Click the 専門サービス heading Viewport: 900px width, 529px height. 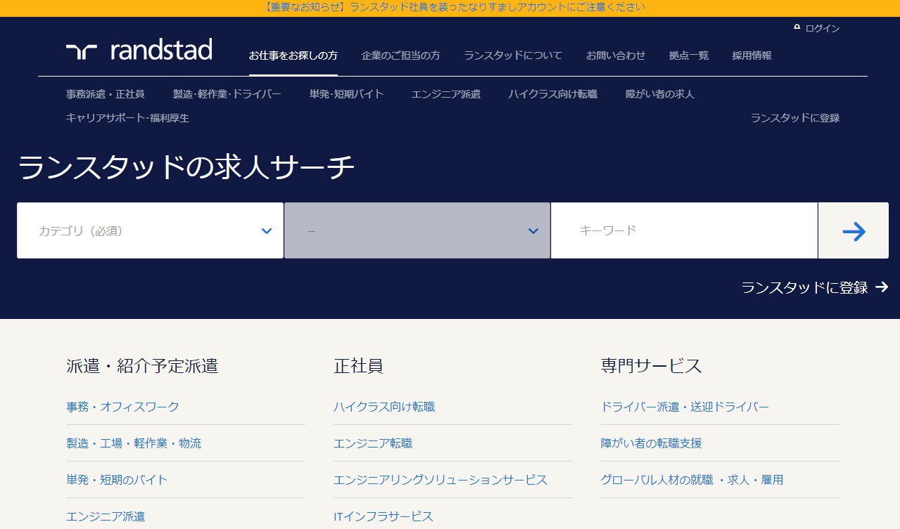click(x=652, y=366)
